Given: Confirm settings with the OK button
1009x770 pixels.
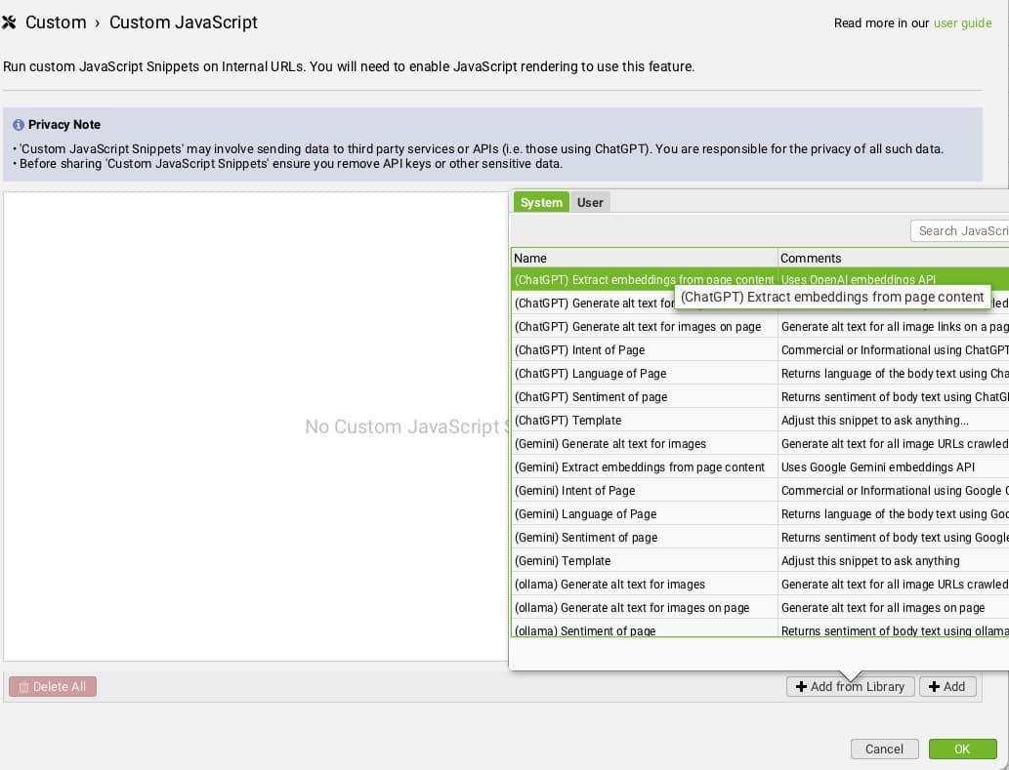Looking at the screenshot, I should [962, 749].
